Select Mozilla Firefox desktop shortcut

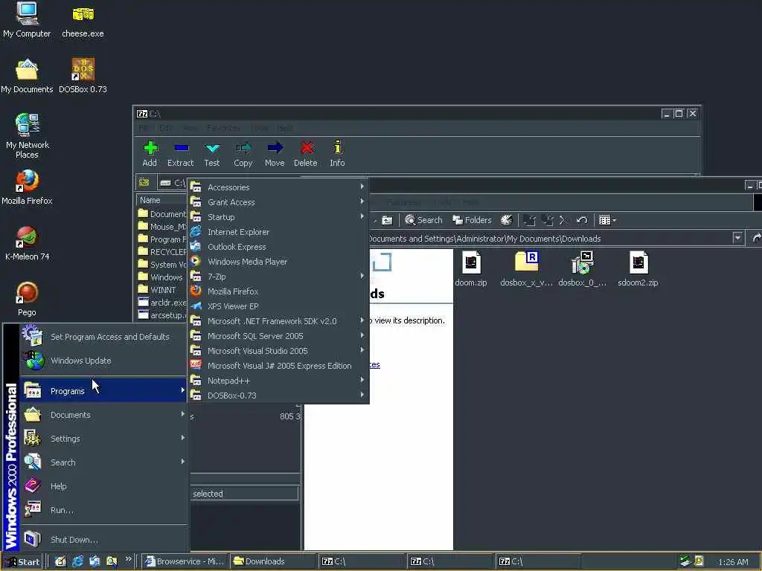coord(27,187)
